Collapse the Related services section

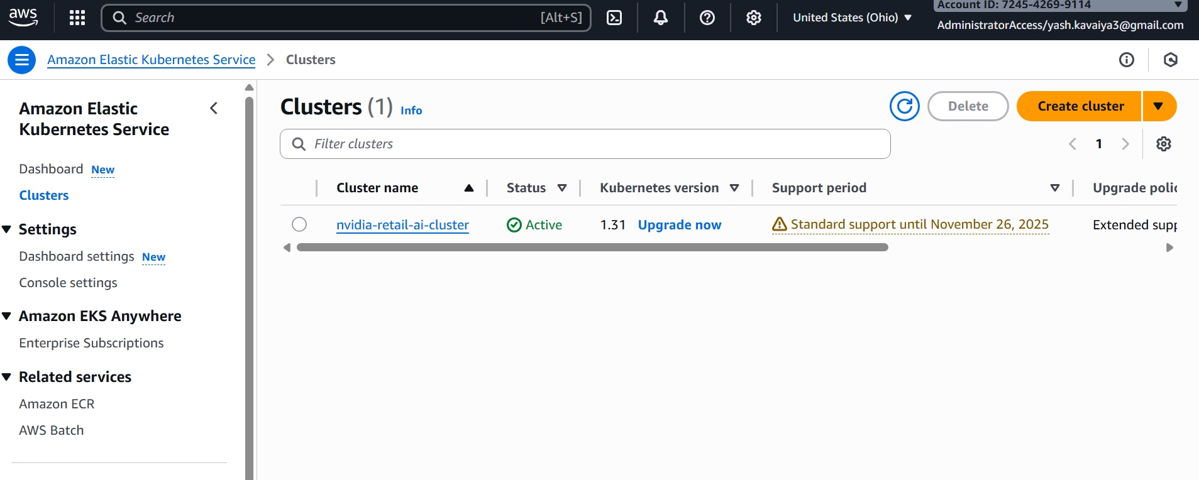pyautogui.click(x=7, y=377)
